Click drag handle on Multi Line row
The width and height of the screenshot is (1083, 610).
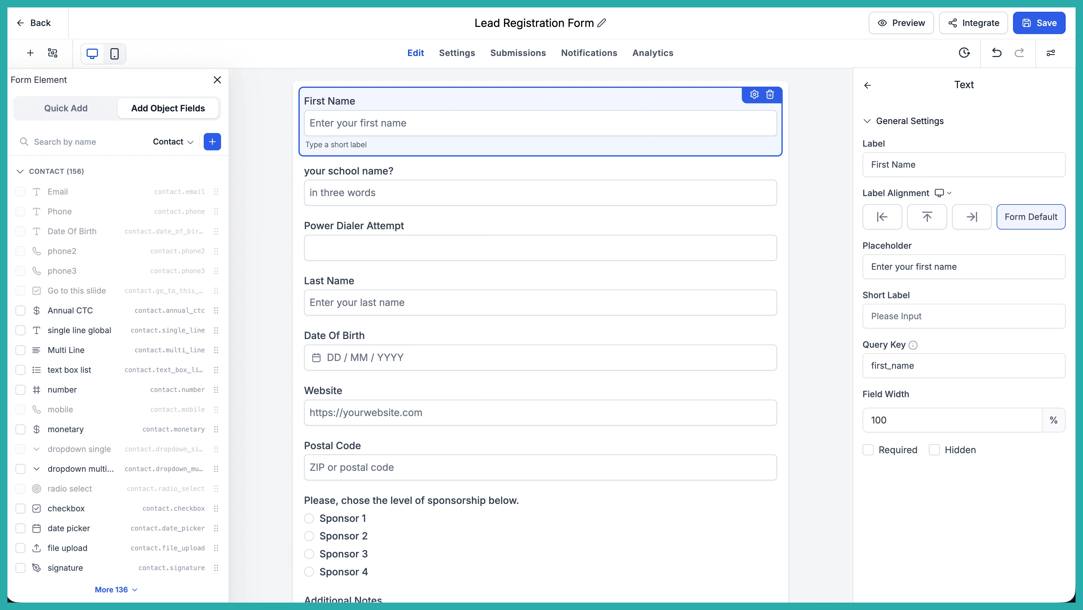pos(216,350)
